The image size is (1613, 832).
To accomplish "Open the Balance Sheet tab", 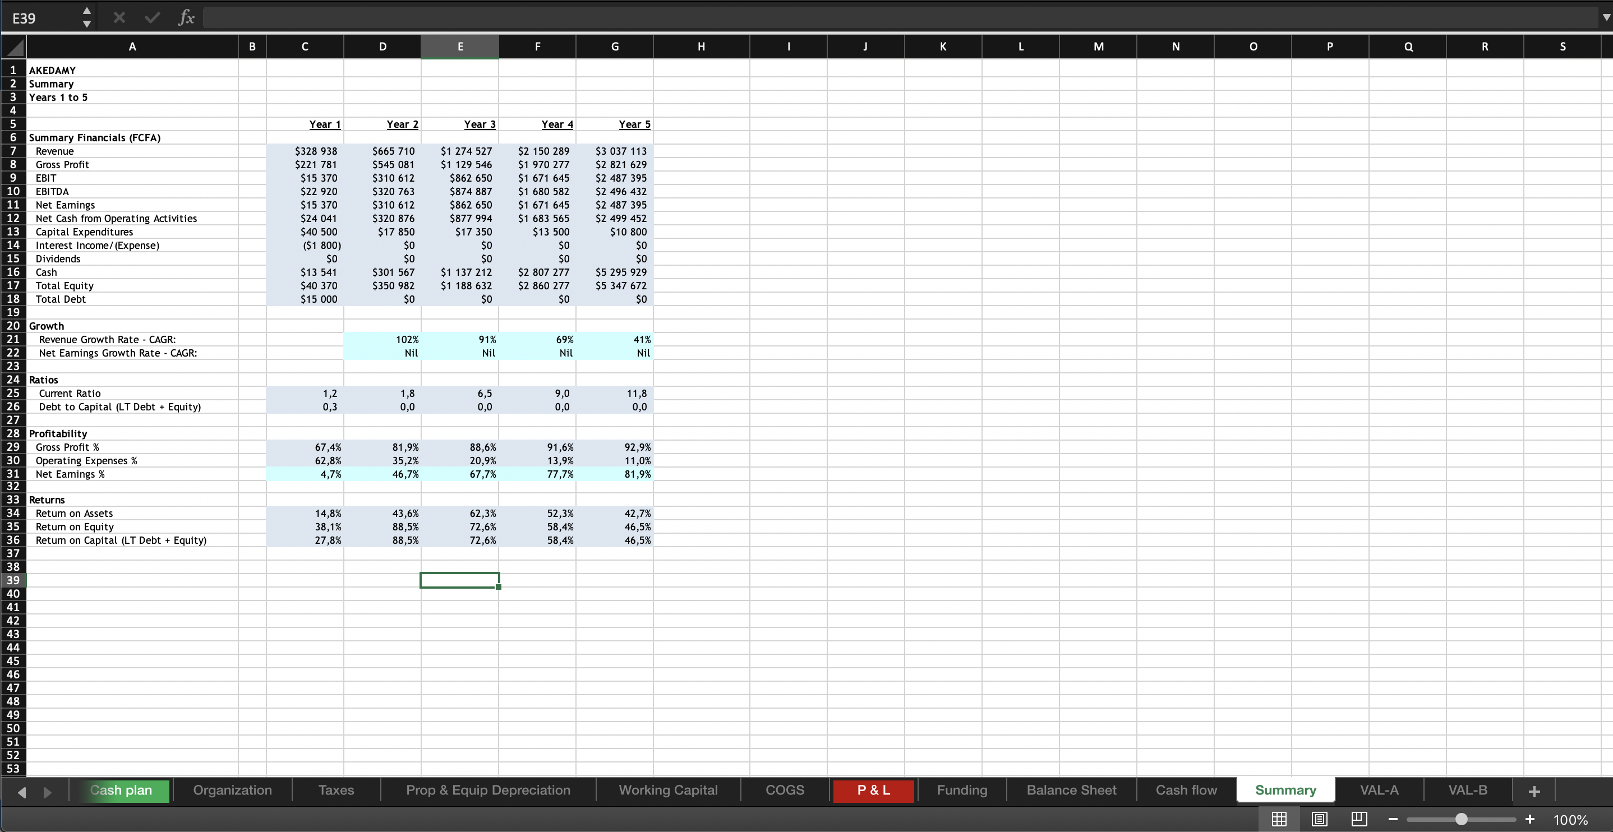I will (x=1071, y=790).
